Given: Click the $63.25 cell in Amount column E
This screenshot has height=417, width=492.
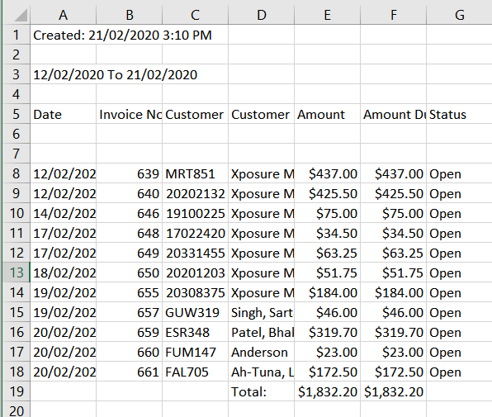Looking at the screenshot, I should (327, 253).
